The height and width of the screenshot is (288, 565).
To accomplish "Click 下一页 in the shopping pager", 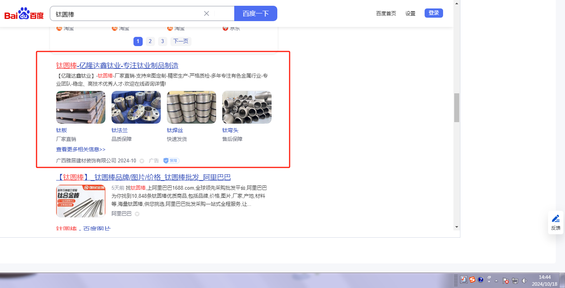I will [181, 41].
